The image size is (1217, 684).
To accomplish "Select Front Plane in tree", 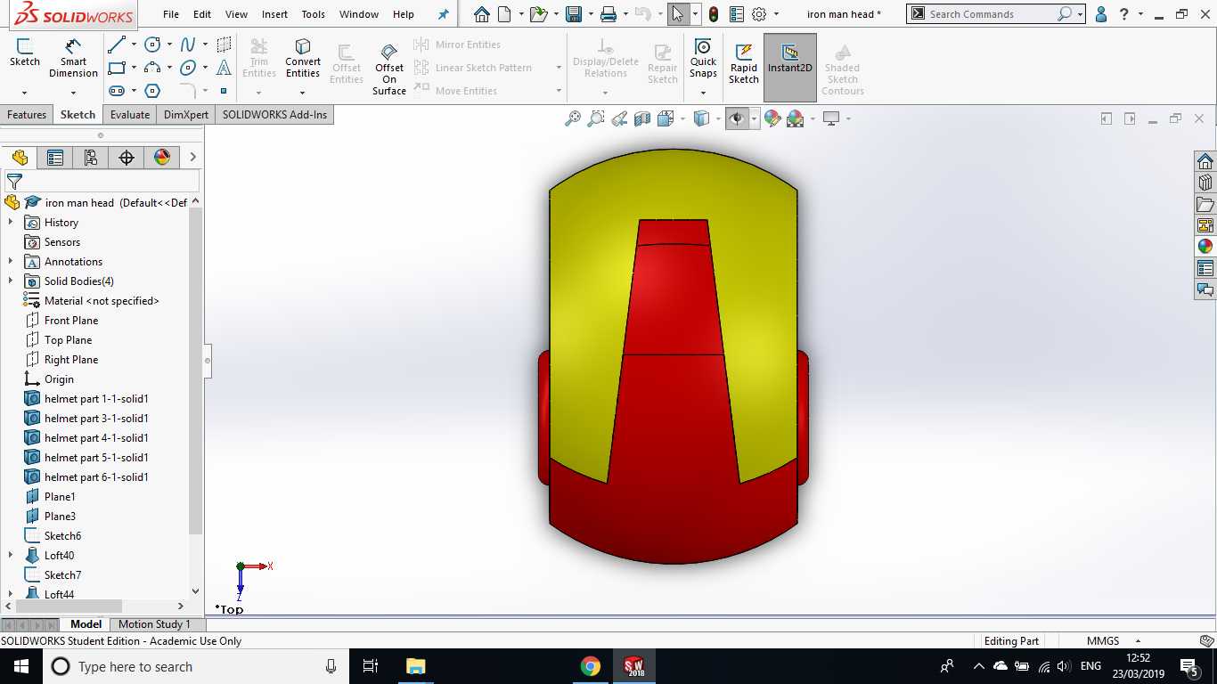I will [x=71, y=321].
